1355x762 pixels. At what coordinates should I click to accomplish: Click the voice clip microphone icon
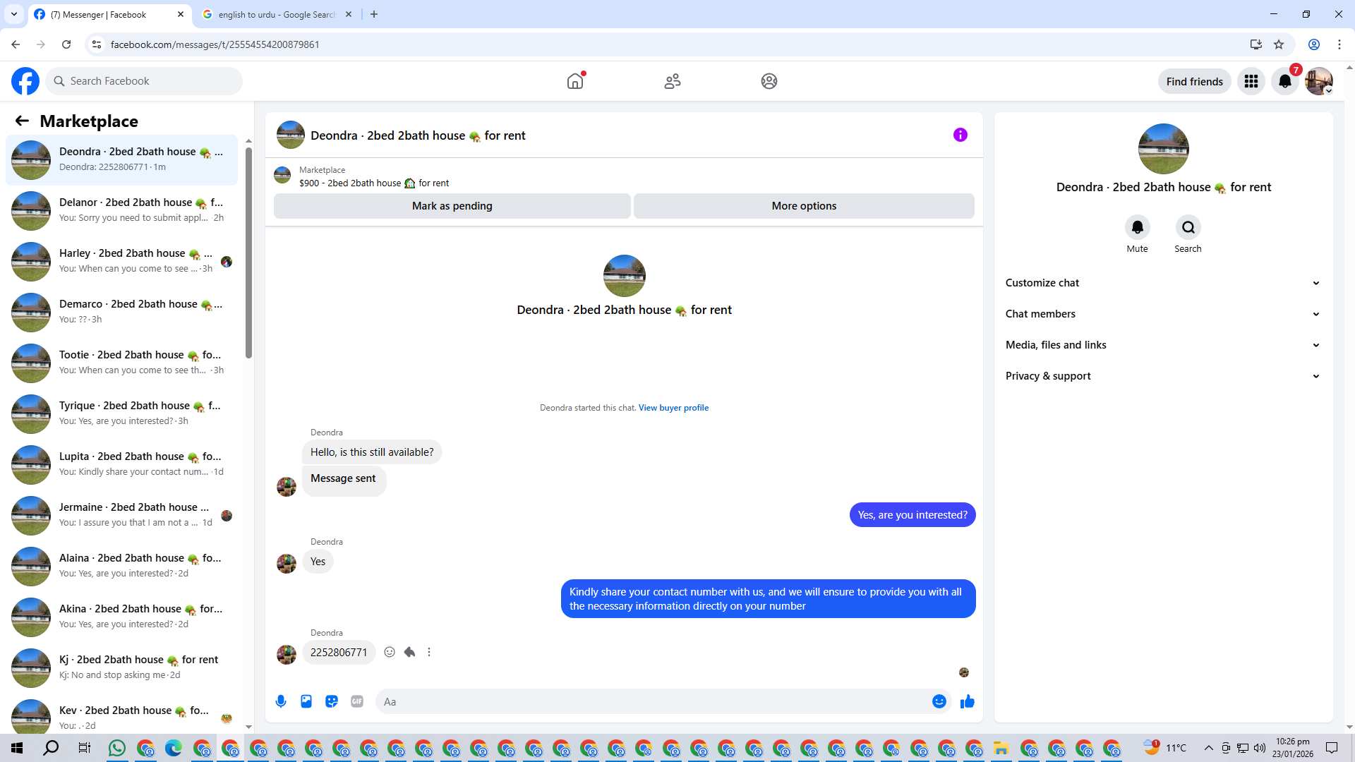[x=281, y=701]
